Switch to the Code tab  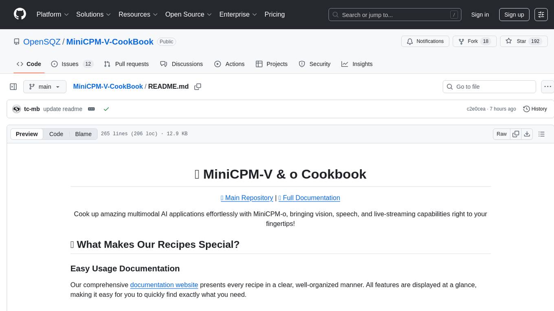29,64
